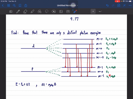Viewport: 133px width, 99px height.
Task: Tap the handwritten heading 9.17
Action: pyautogui.click(x=75, y=19)
